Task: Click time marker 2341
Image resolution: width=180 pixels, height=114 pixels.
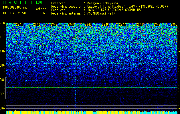Action: (19, 25)
